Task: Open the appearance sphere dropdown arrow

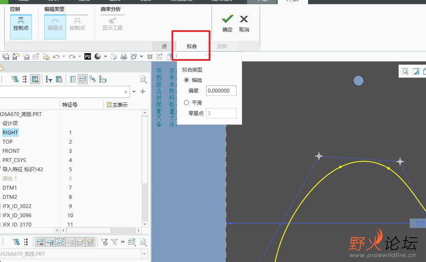Action: pos(105,57)
